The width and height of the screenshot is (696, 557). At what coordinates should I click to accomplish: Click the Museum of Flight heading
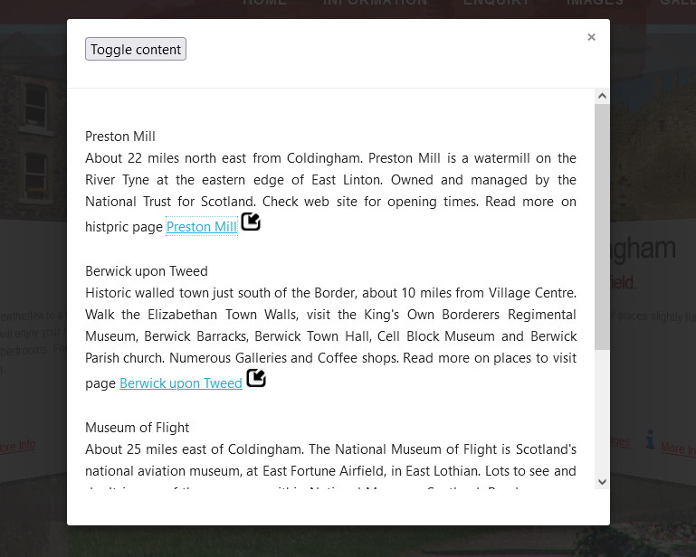[137, 428]
